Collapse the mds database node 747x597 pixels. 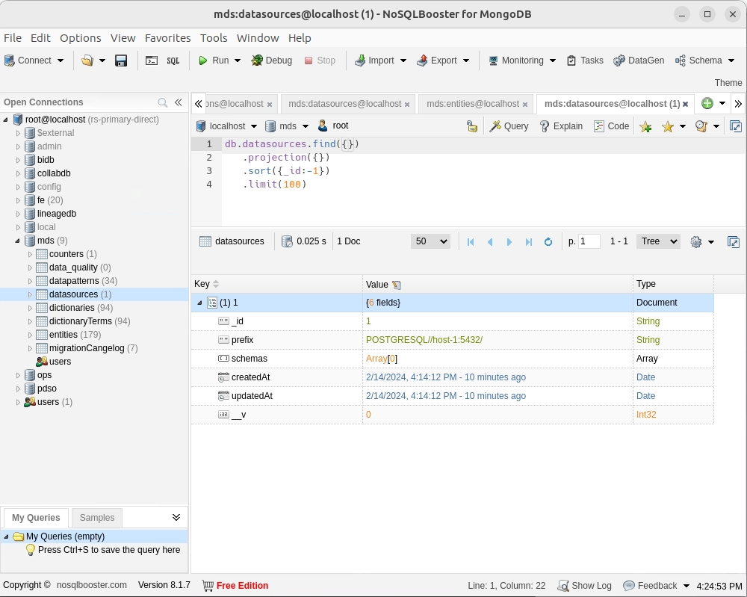pyautogui.click(x=19, y=241)
